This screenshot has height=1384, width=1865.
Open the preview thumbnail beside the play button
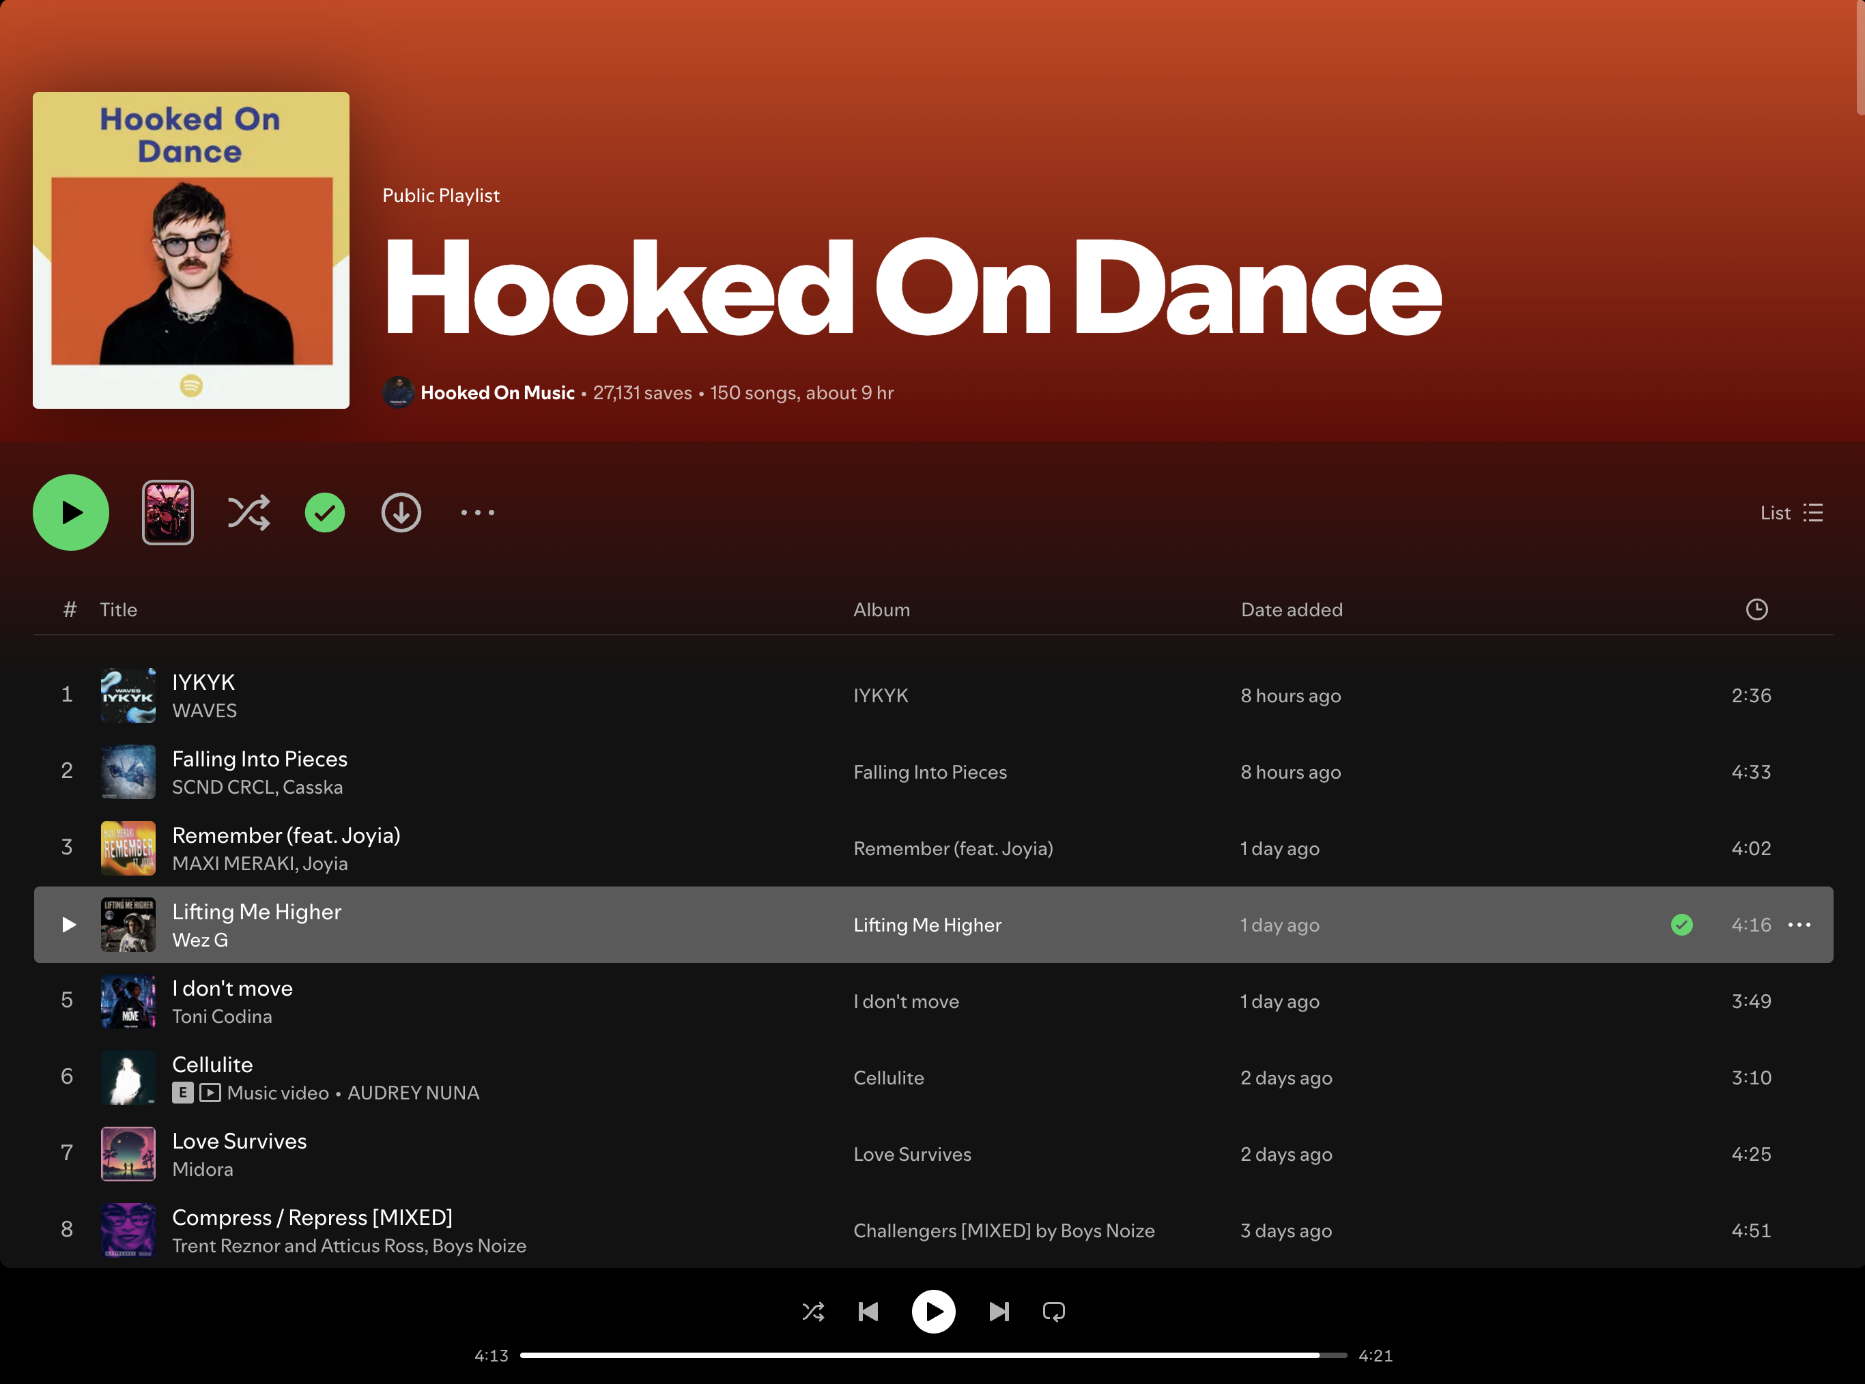(167, 513)
